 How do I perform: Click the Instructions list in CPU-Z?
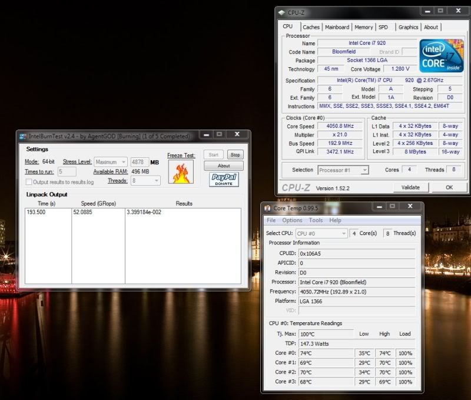[390, 106]
